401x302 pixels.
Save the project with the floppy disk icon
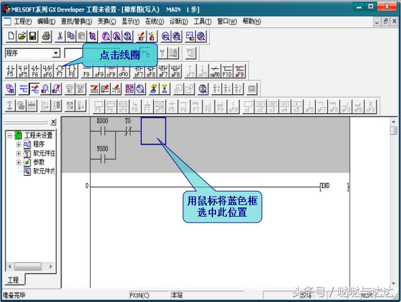coord(33,36)
